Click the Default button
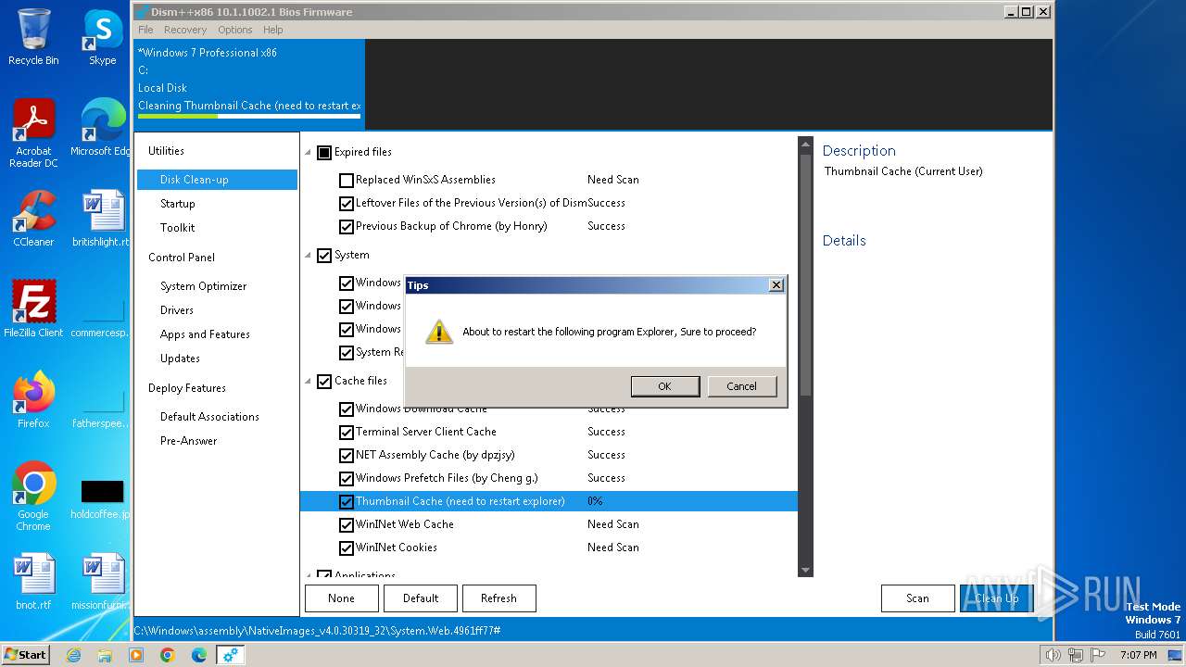The height and width of the screenshot is (667, 1186). coord(421,598)
